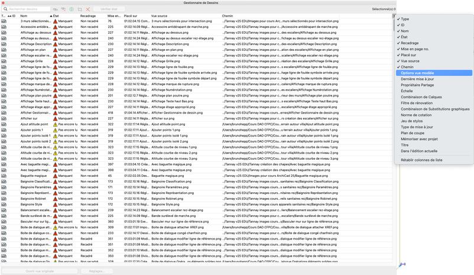Select 'Rétablir colonnes de liste' menu entry

coord(434,160)
